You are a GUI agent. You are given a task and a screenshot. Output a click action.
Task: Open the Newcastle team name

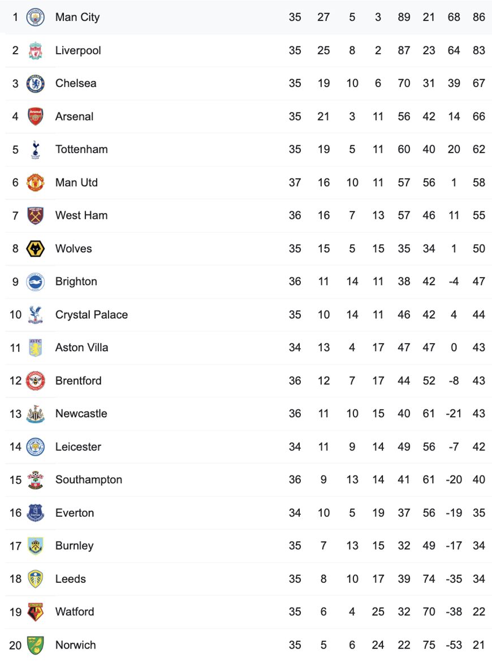pos(81,413)
